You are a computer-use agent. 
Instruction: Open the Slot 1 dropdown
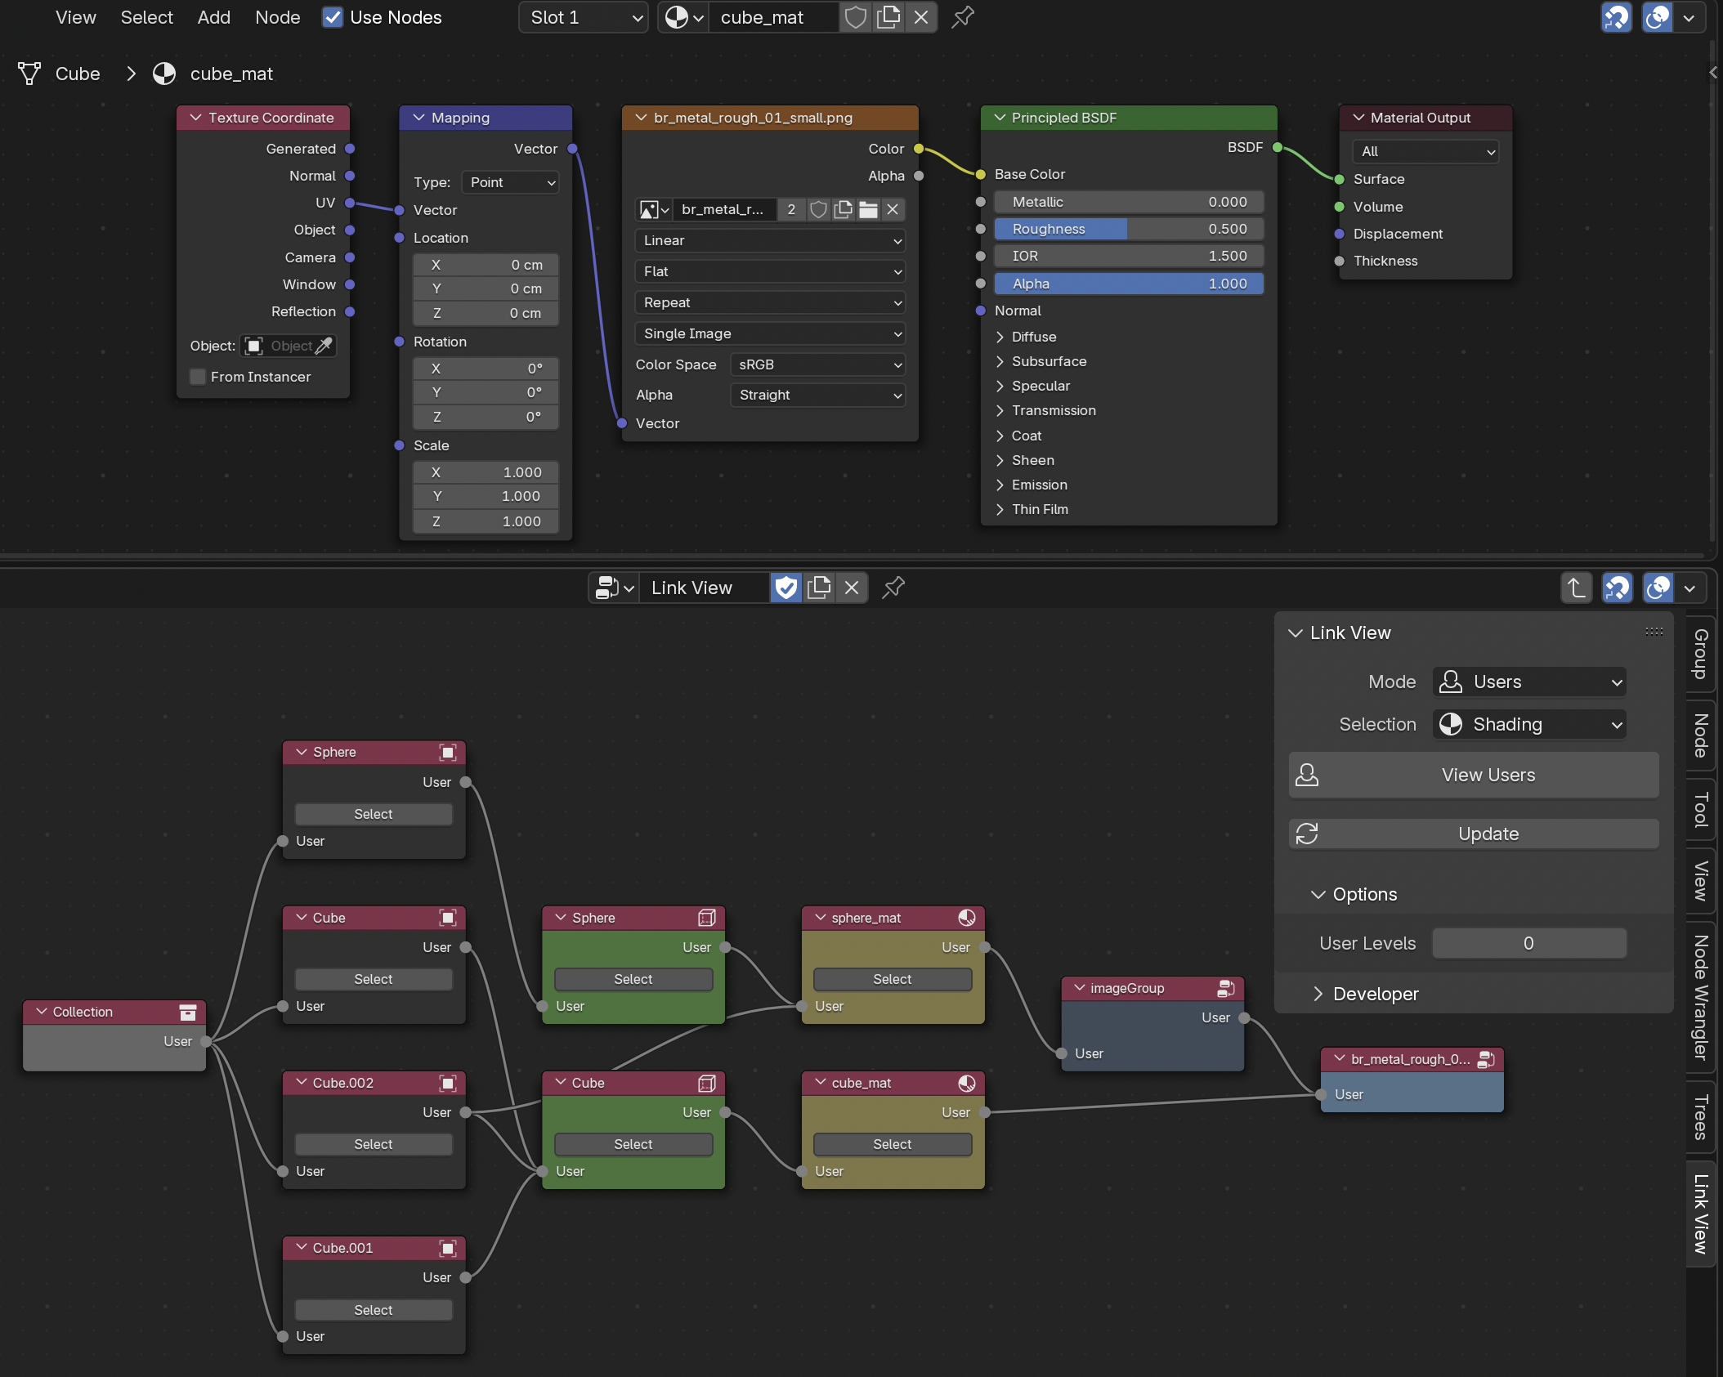point(584,17)
